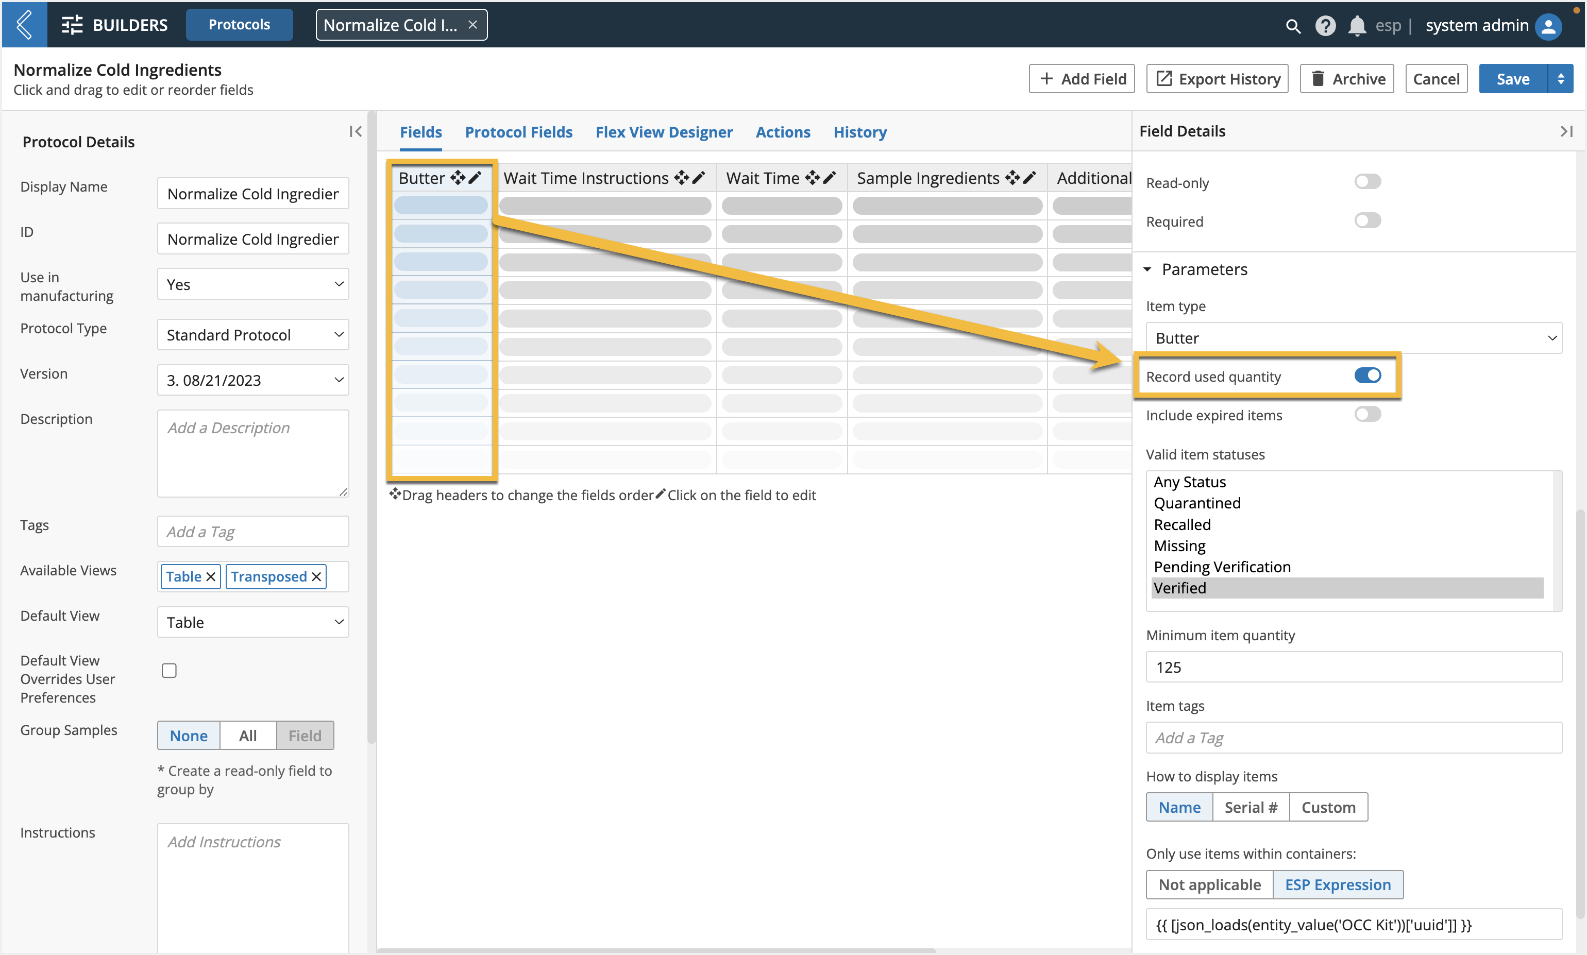Click the Cancel button
The image size is (1587, 955).
click(x=1437, y=79)
